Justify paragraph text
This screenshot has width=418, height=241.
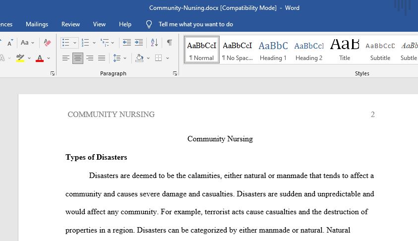(102, 58)
